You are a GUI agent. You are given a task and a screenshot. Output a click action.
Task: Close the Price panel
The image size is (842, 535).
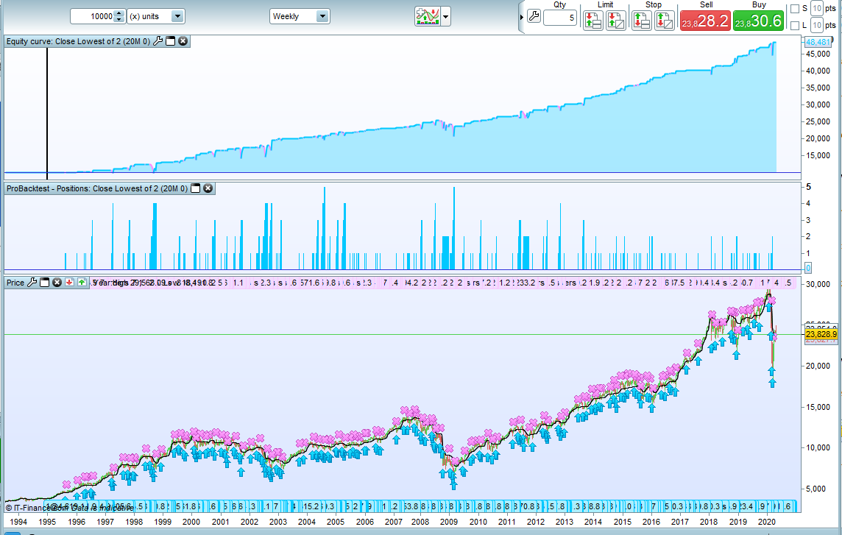[x=57, y=283]
